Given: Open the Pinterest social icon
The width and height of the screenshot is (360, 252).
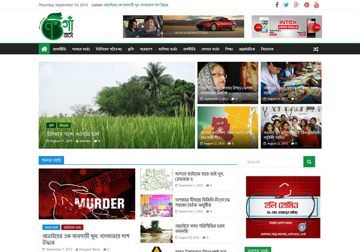Looking at the screenshot, I should click(x=306, y=5).
